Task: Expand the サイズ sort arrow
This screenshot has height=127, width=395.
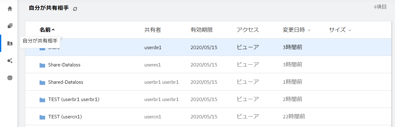Action: [x=350, y=30]
